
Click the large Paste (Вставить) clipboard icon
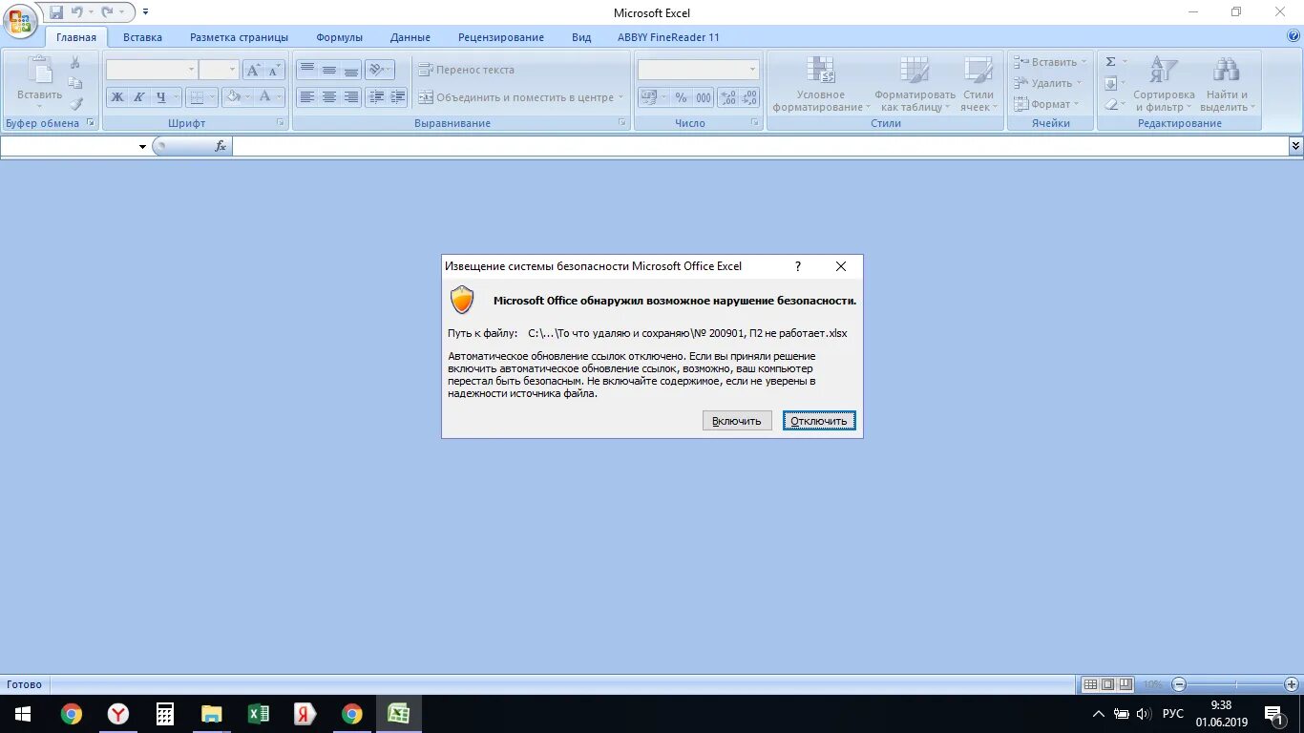[x=39, y=72]
